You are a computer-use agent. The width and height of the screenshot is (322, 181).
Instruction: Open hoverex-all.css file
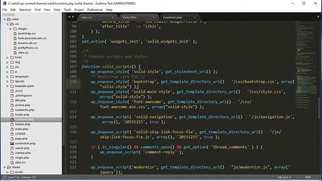pos(27,43)
